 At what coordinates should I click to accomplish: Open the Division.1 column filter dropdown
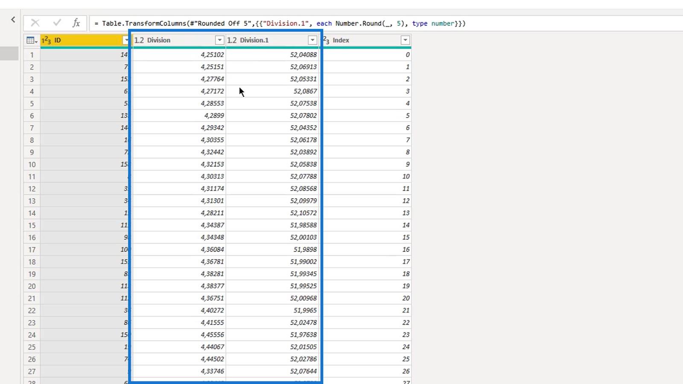click(x=312, y=40)
